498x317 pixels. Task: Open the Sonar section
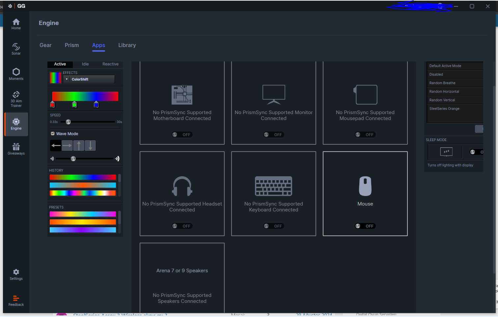point(16,49)
